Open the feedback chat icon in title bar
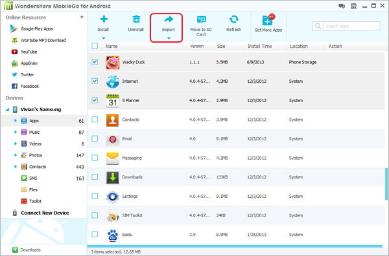The image size is (389, 256). (342, 6)
